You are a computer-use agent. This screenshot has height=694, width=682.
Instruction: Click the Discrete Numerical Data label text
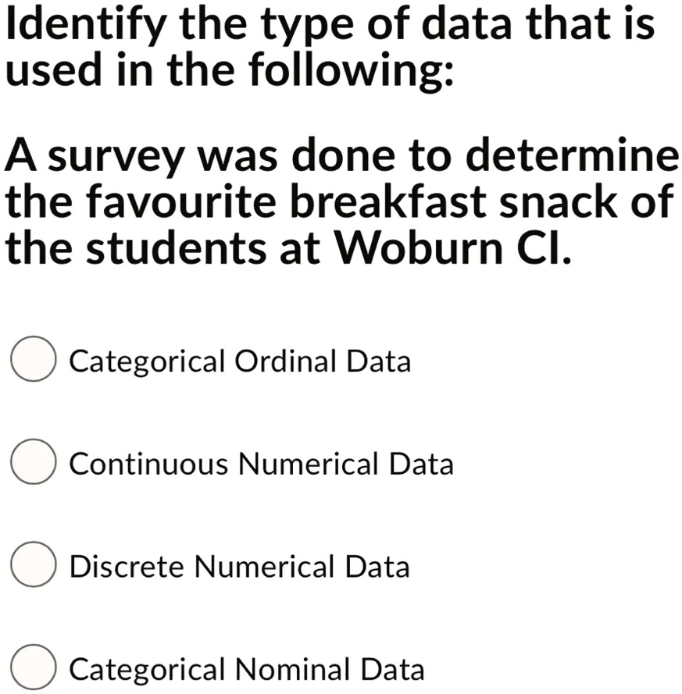coord(239,566)
